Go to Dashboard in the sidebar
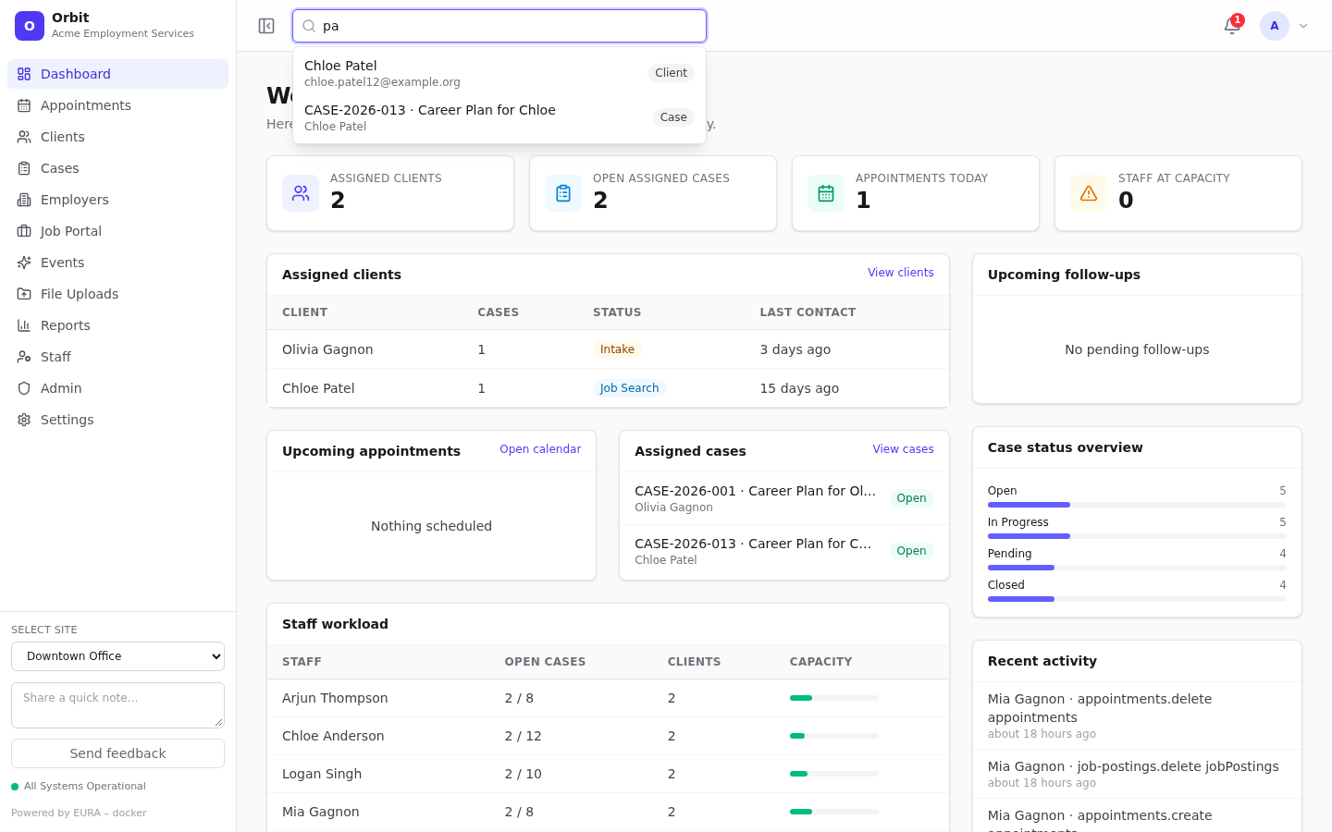 (x=117, y=74)
